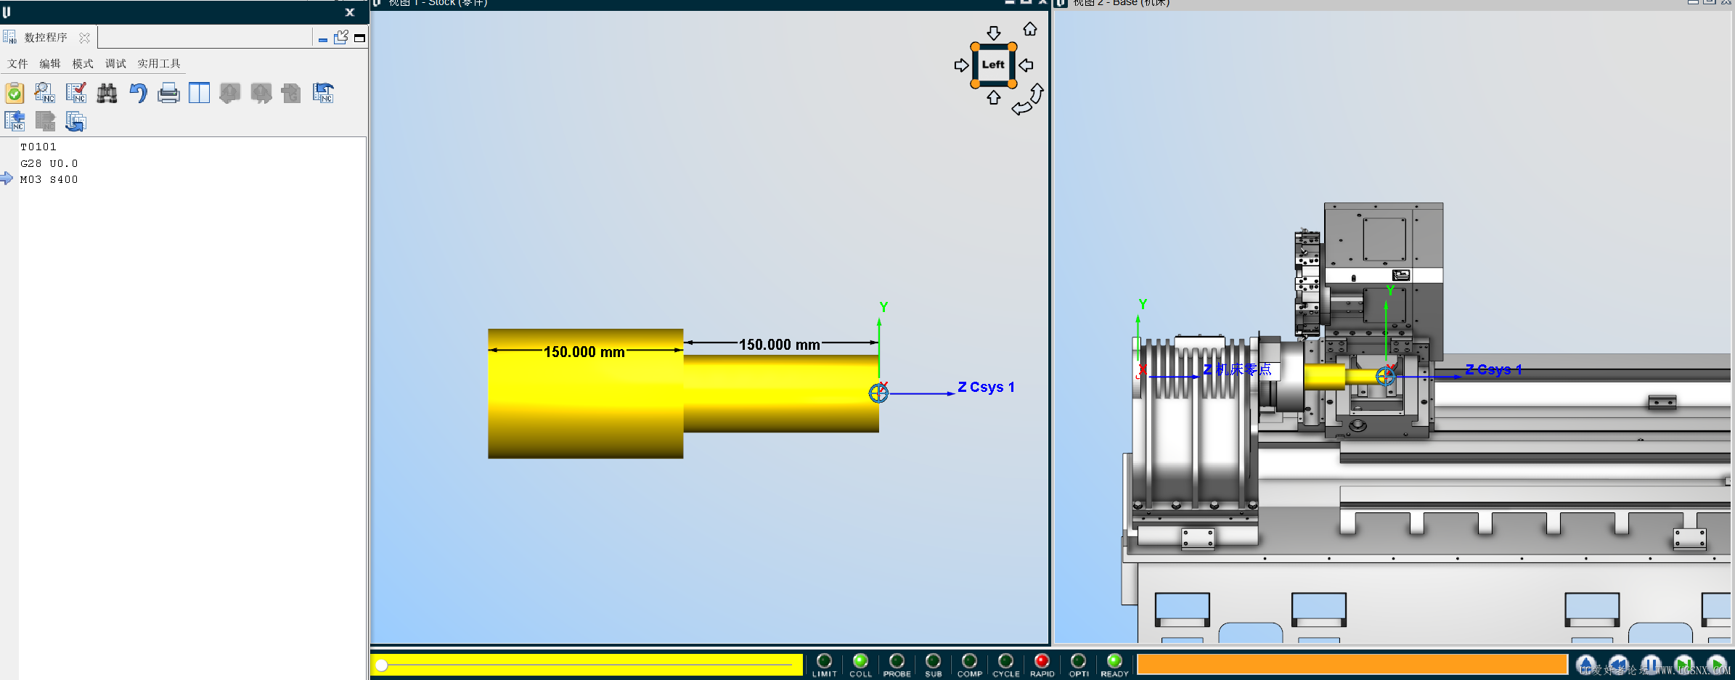Viewport: 1735px width, 680px height.
Task: Click the single-step playback button
Action: click(x=1684, y=665)
